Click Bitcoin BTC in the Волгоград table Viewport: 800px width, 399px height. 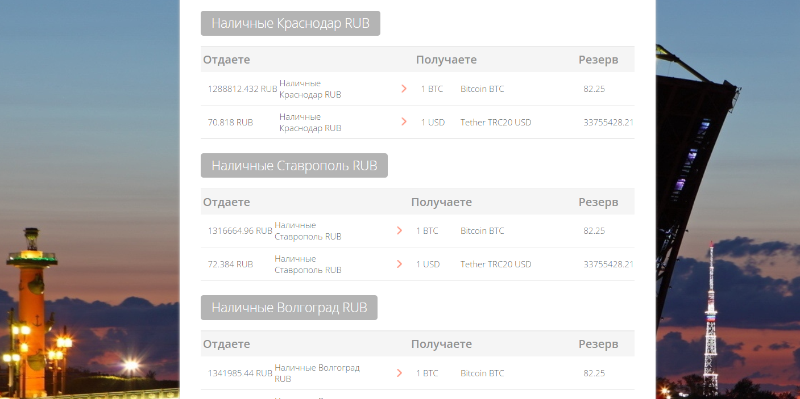[482, 373]
